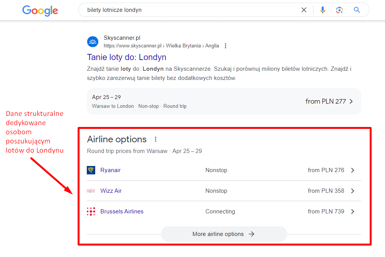Open Google Lens image search icon

point(340,10)
